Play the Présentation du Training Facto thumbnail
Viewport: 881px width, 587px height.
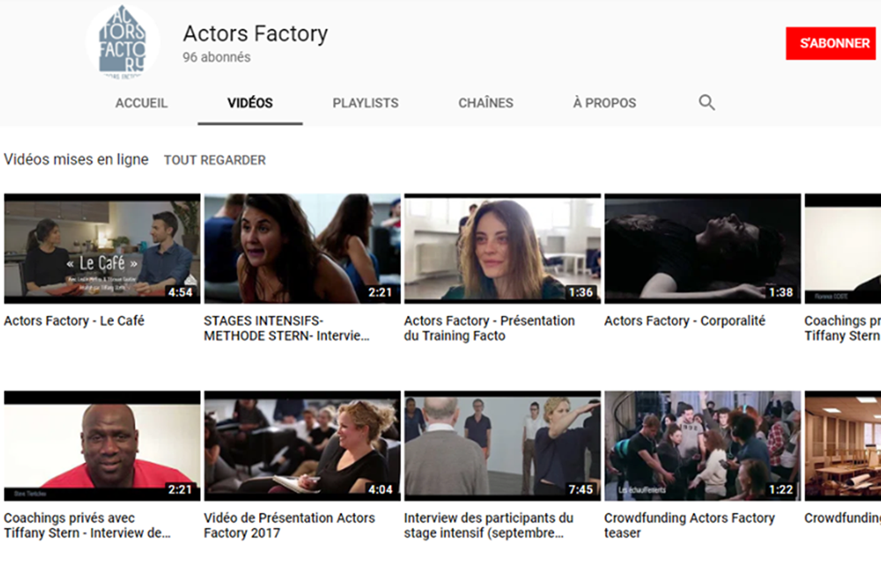(502, 248)
